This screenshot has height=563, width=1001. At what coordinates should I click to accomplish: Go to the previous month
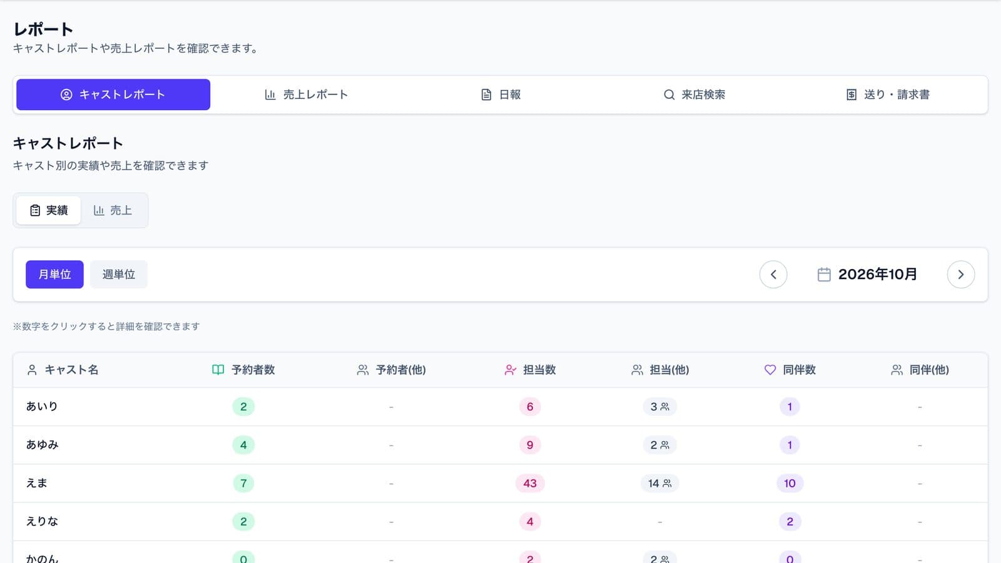773,275
